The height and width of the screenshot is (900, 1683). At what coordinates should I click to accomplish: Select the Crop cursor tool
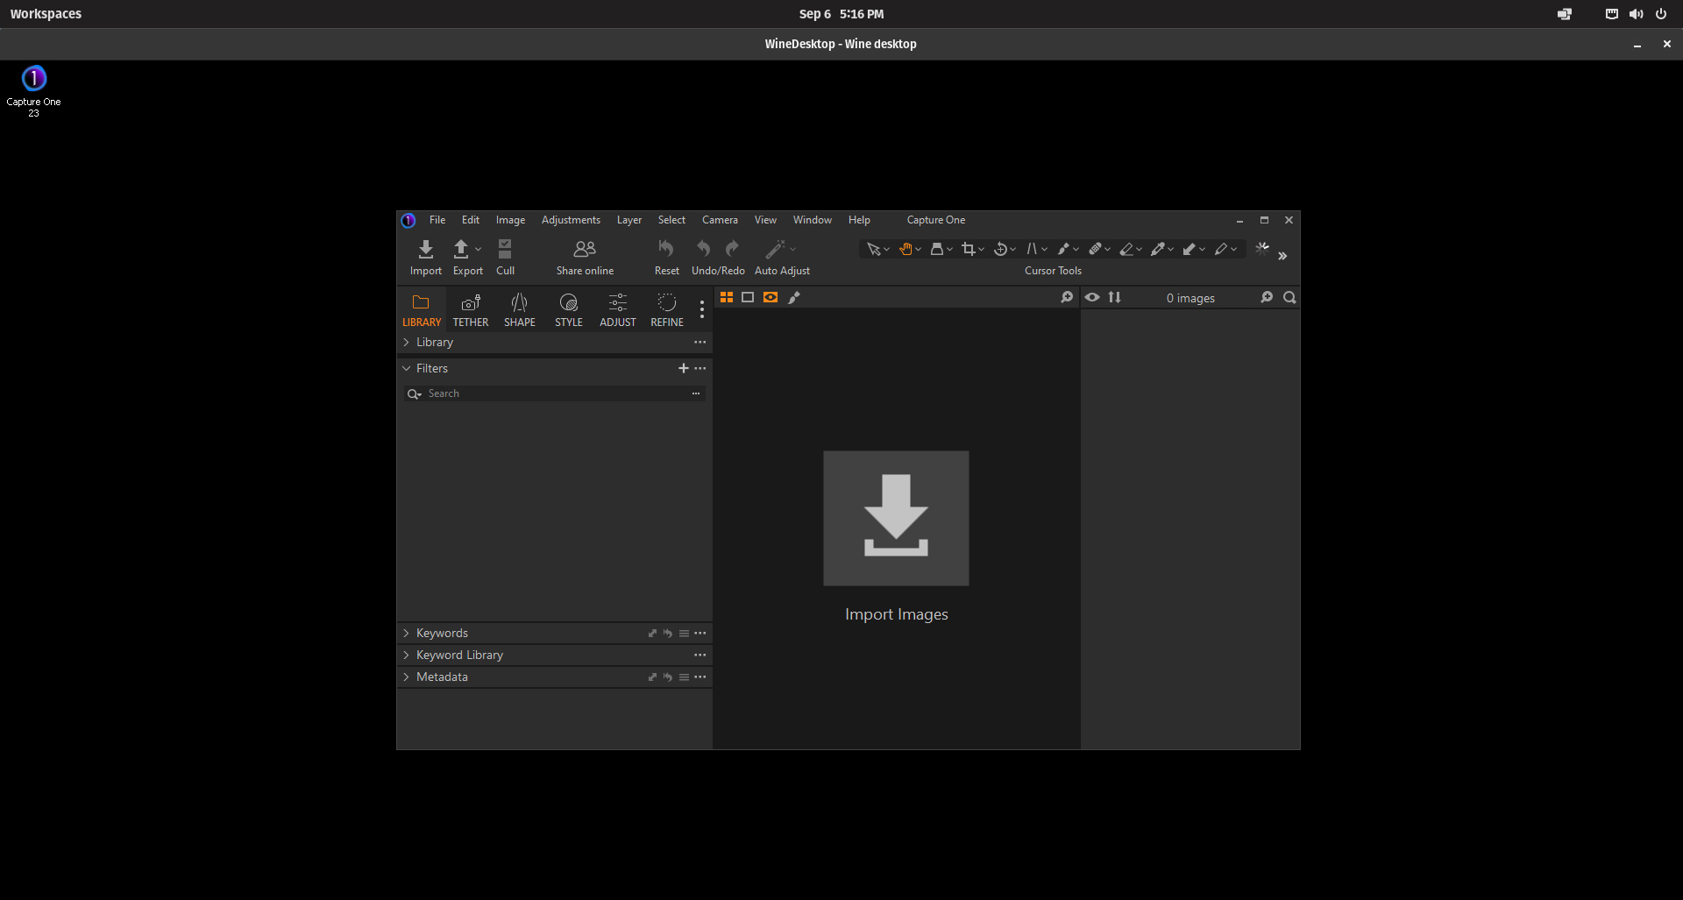pyautogui.click(x=968, y=250)
